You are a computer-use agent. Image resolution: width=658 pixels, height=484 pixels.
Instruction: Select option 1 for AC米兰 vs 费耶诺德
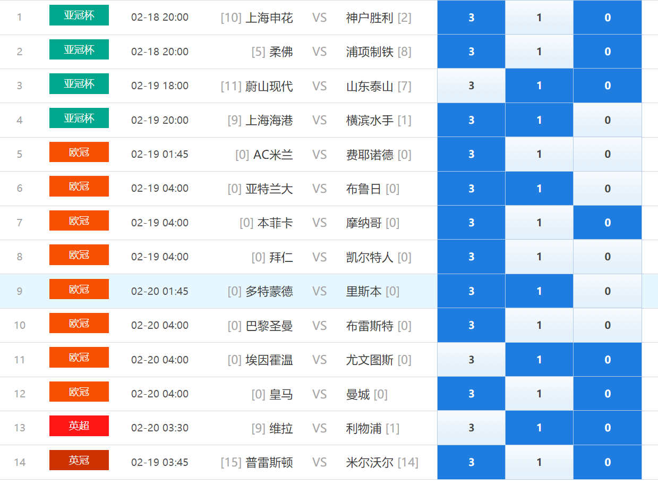tap(539, 154)
